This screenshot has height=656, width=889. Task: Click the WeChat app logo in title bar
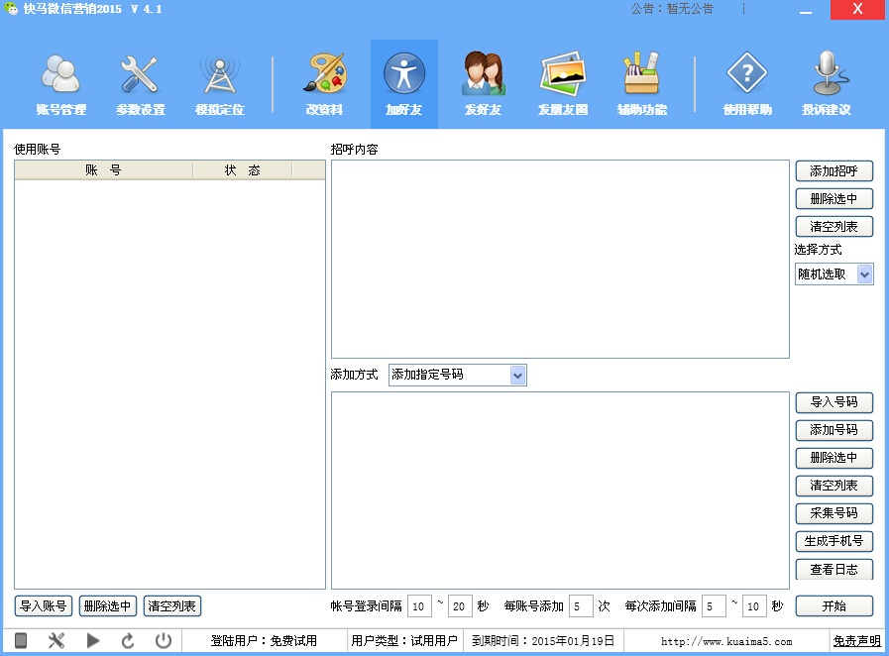tap(10, 9)
